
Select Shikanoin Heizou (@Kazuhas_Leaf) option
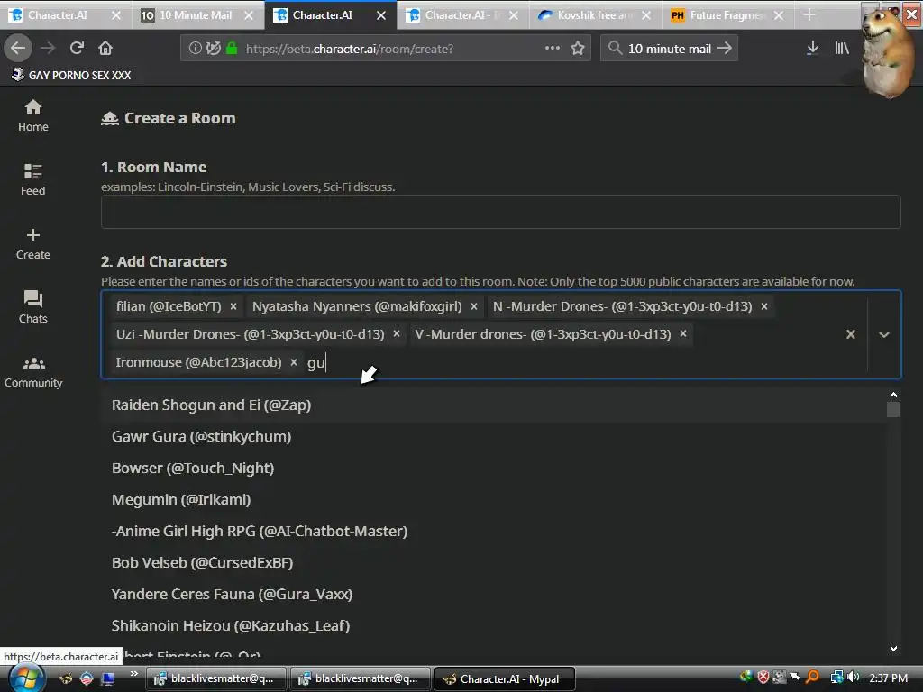pyautogui.click(x=493, y=625)
